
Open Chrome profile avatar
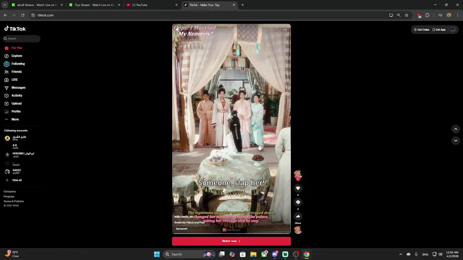(449, 15)
